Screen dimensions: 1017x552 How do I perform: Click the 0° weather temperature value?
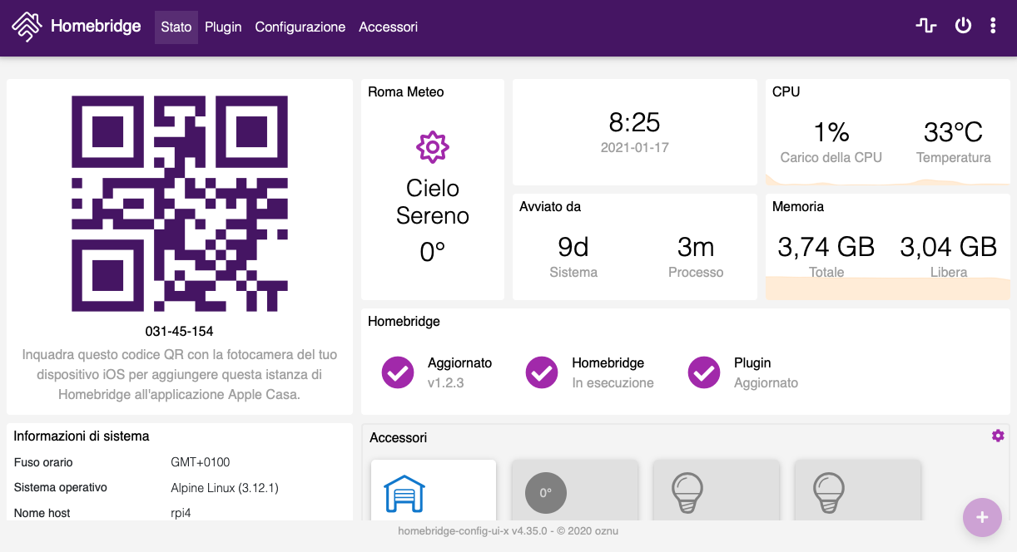(x=433, y=252)
